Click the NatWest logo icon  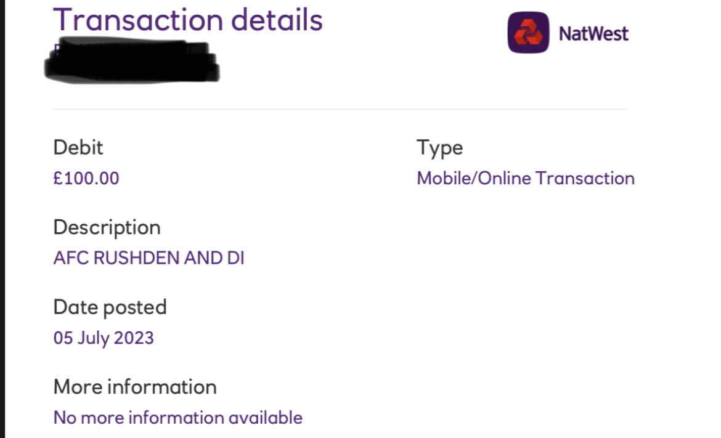528,33
